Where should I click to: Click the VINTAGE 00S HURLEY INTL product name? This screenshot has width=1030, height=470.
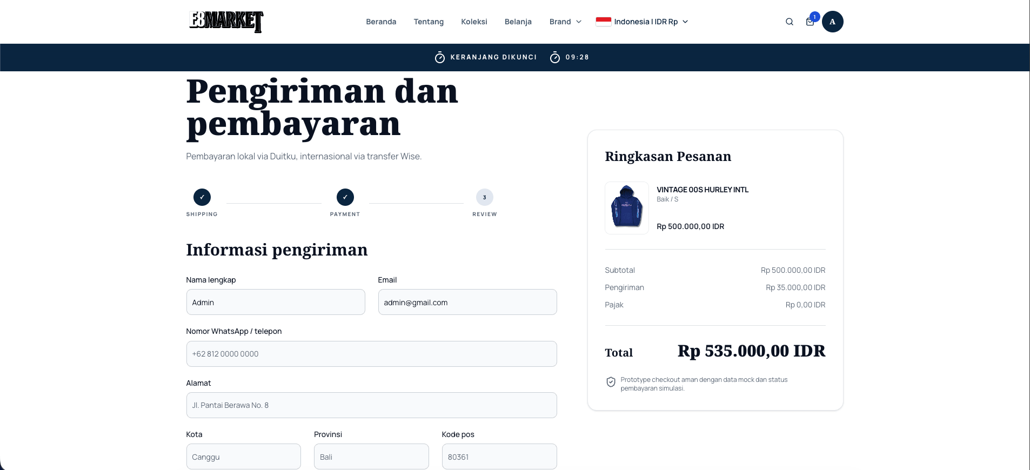703,190
